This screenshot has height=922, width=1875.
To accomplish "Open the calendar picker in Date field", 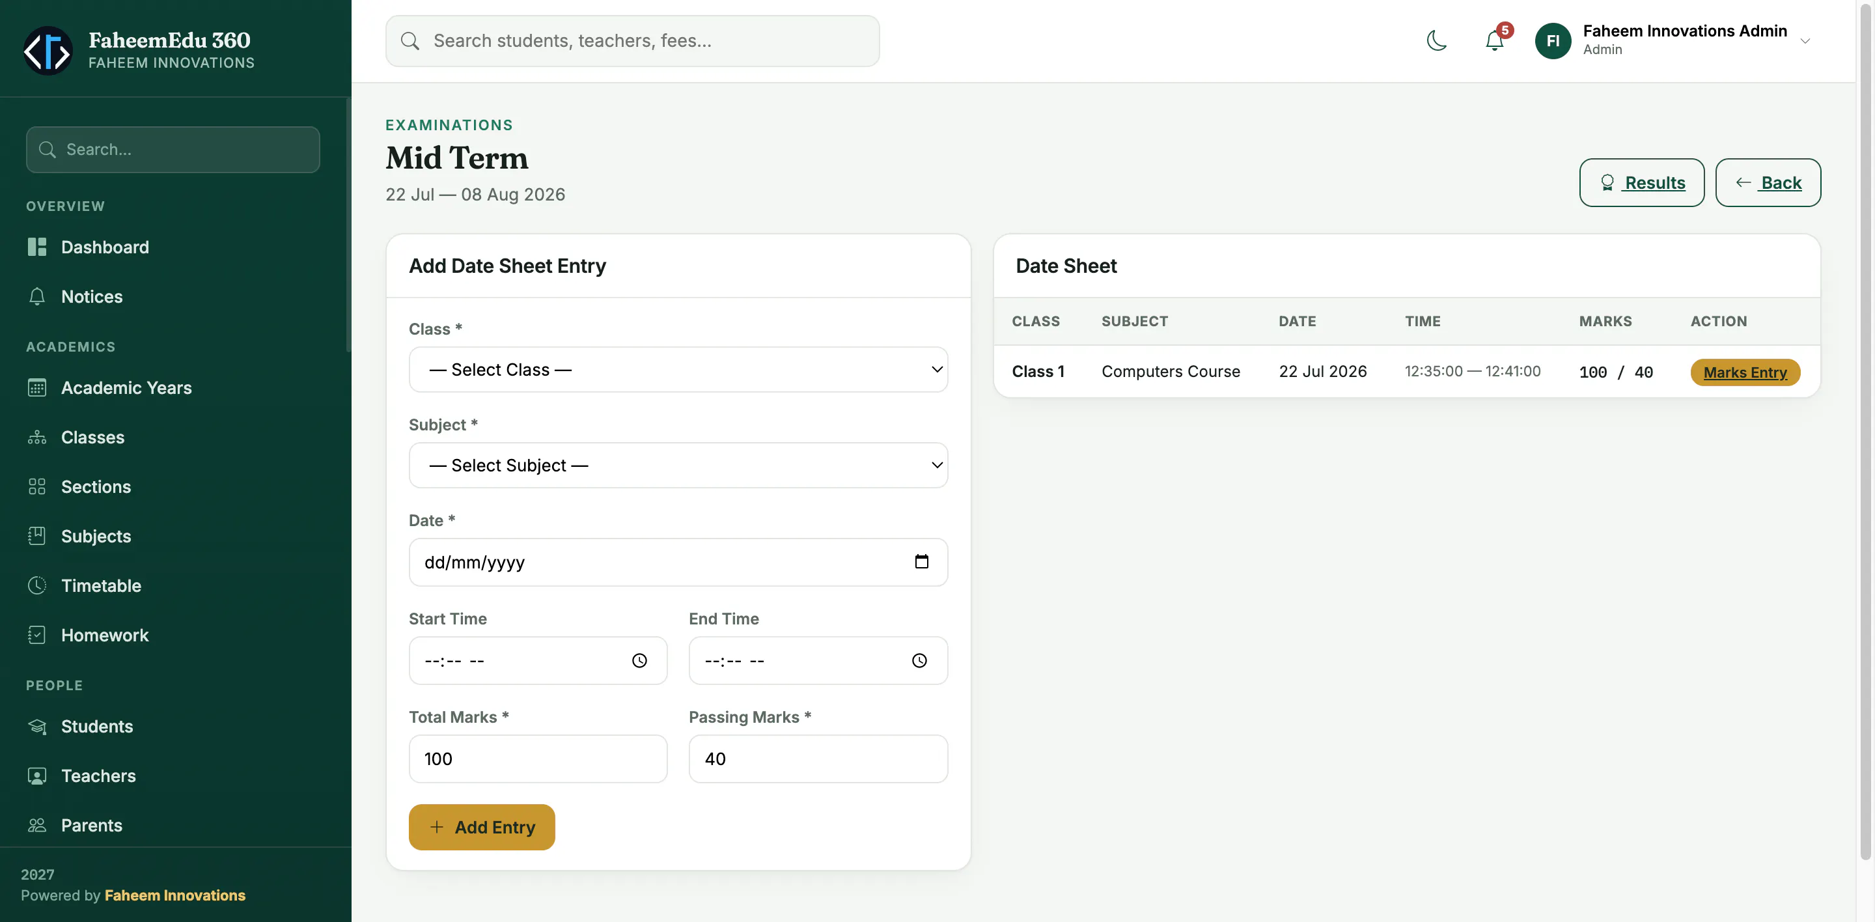I will click(921, 562).
